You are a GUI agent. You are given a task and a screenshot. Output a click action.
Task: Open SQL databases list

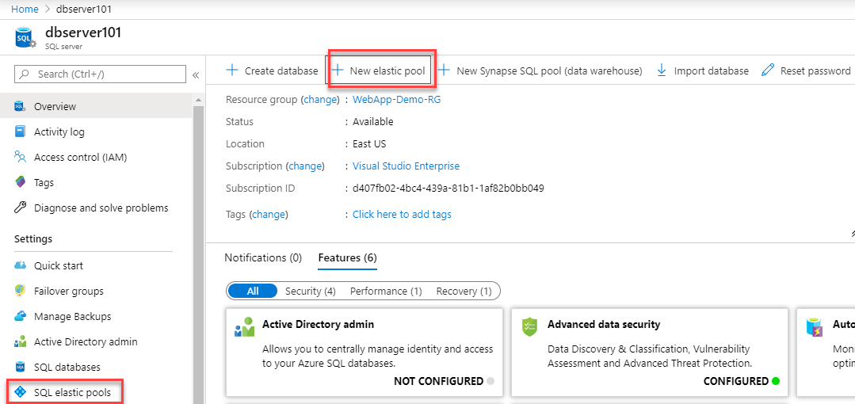pyautogui.click(x=67, y=367)
